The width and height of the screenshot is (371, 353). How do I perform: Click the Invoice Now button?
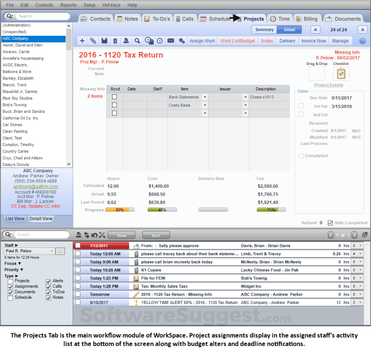pos(313,41)
